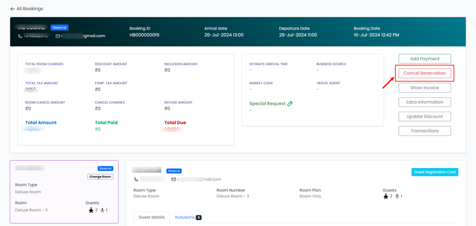Click the Special Request edit pencil icon

coord(290,103)
